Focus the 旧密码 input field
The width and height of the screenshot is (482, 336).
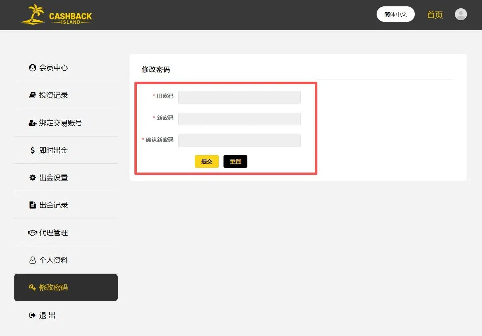(239, 97)
